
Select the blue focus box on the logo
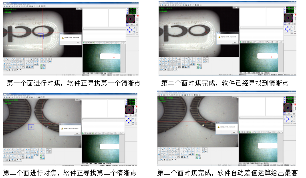(x=40, y=36)
